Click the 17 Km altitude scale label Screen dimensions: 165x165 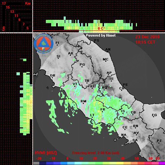pyautogui.click(x=4, y=3)
